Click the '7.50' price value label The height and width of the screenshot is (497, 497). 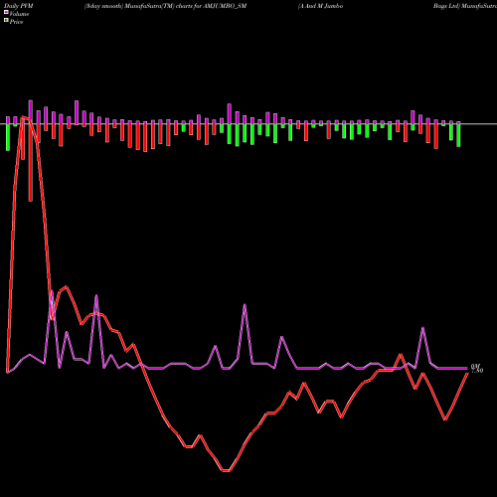point(477,371)
